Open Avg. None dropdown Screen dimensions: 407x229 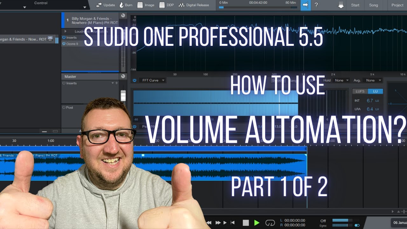click(x=373, y=80)
